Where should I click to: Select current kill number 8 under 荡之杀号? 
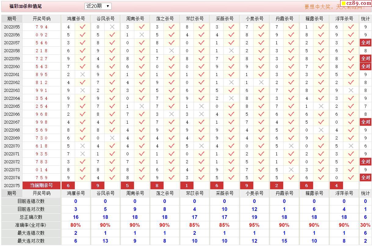157,186
